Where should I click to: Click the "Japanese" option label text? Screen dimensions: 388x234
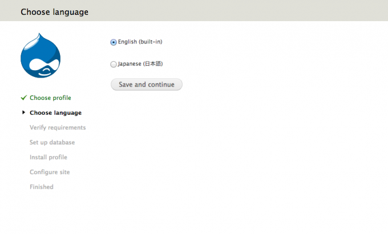(130, 64)
